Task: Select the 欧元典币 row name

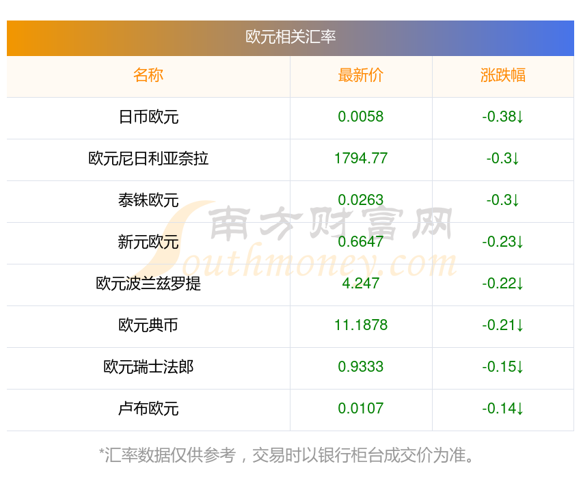Action: (148, 325)
